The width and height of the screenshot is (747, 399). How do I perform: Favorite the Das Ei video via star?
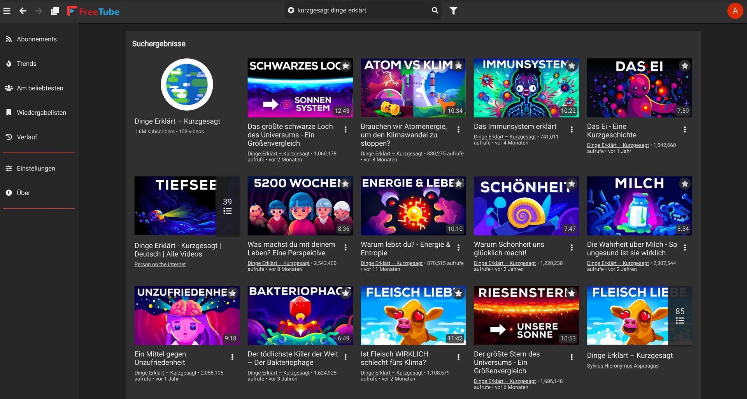pyautogui.click(x=685, y=66)
